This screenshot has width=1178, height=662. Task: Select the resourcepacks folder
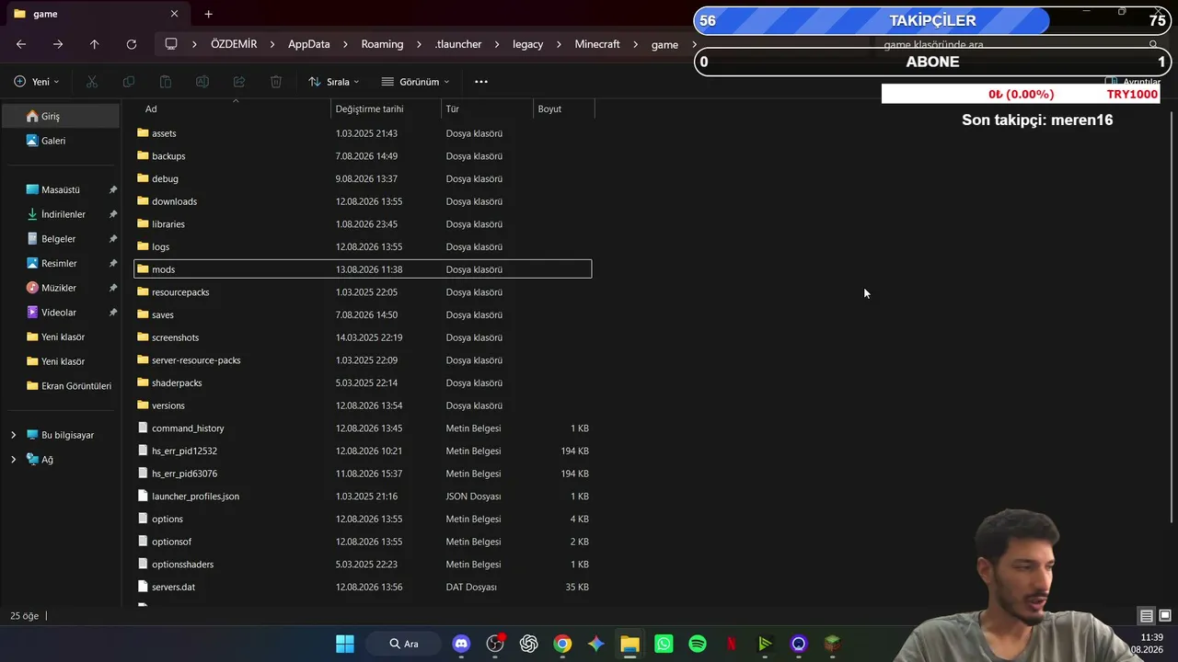[363, 292]
